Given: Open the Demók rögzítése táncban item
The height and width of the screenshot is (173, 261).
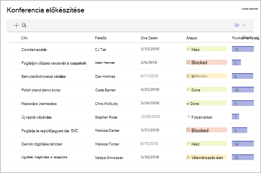Looking at the screenshot, I should coord(42,144).
